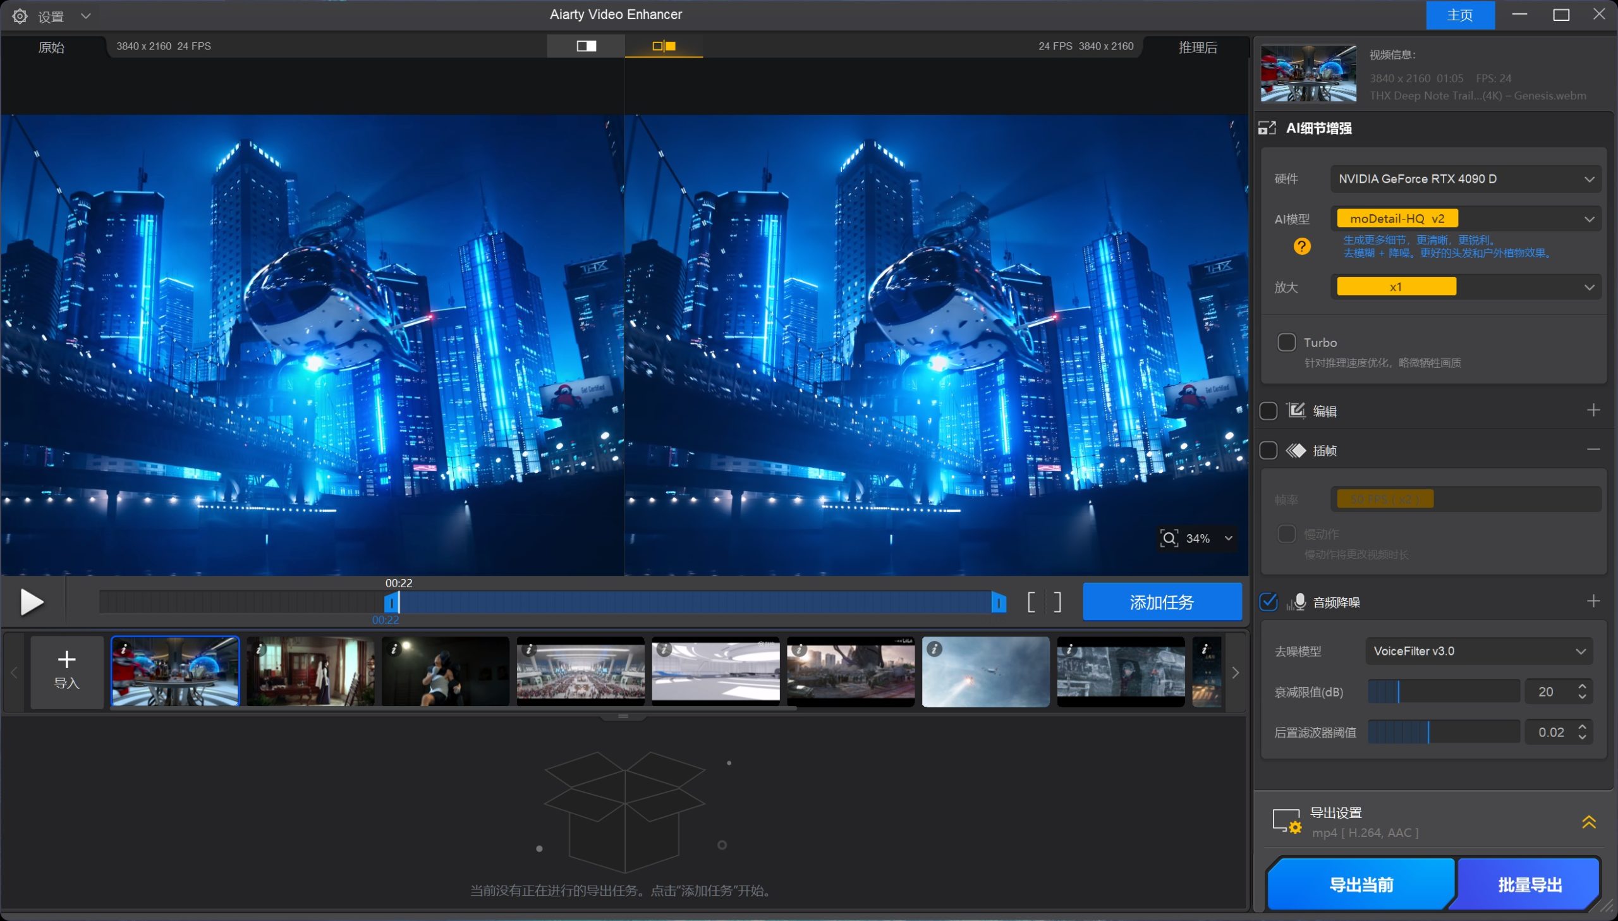Show info for the ruined city thumbnail
This screenshot has height=921, width=1618.
[x=799, y=649]
